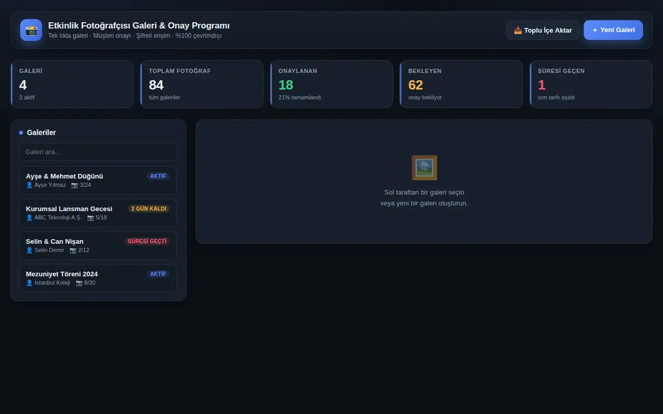The width and height of the screenshot is (663, 414).
Task: Click the 'Sol taraftan bir galeri seçin' message
Action: [424, 192]
